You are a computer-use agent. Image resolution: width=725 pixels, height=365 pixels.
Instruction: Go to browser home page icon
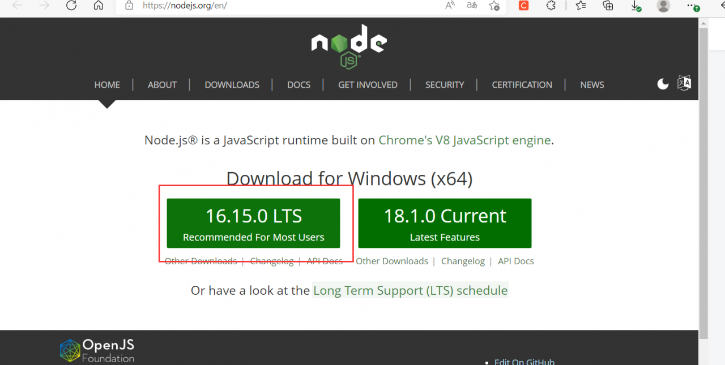pyautogui.click(x=99, y=6)
